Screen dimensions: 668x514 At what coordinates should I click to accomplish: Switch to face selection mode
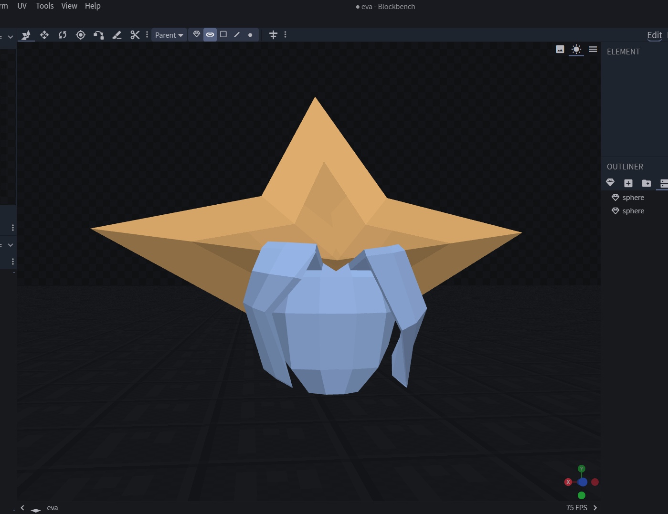(223, 34)
